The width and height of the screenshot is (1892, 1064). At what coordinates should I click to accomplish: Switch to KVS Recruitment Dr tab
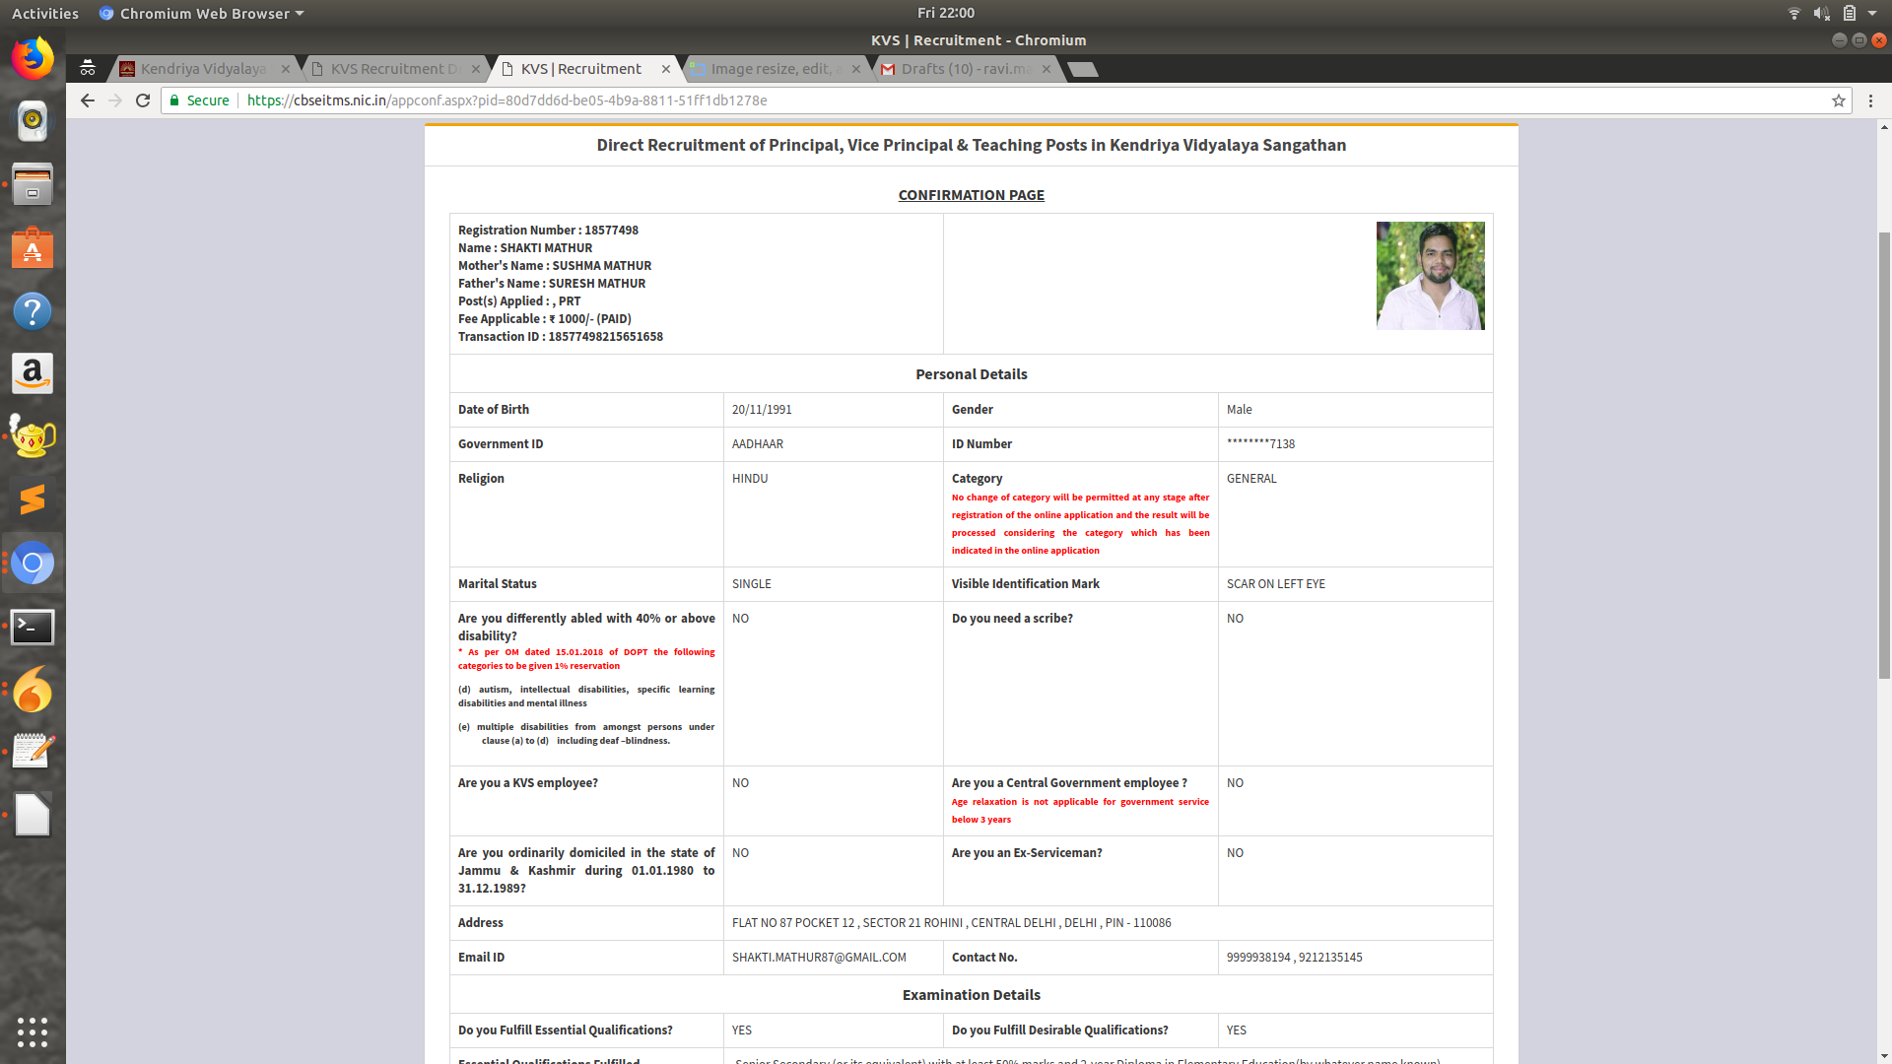[396, 69]
